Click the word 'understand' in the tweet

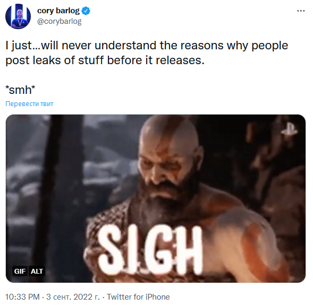125,46
